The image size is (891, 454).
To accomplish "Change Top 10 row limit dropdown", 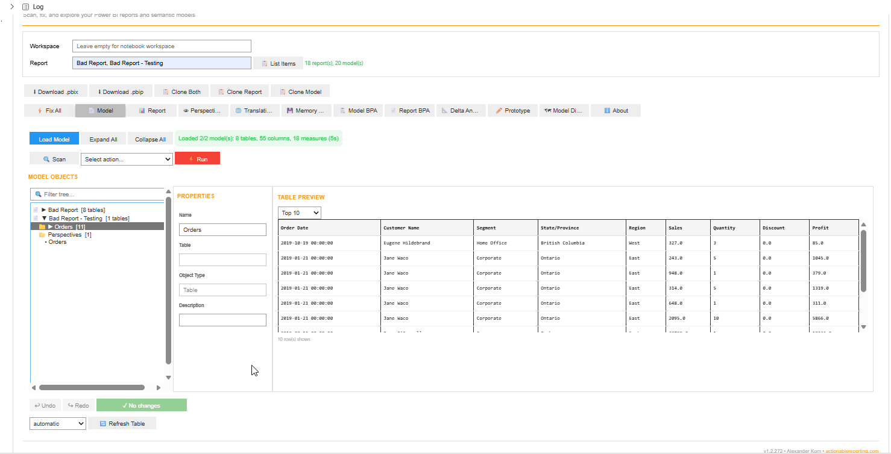I will (x=299, y=213).
